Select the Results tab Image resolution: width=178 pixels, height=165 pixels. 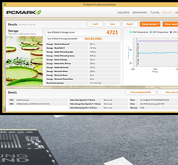click(167, 13)
